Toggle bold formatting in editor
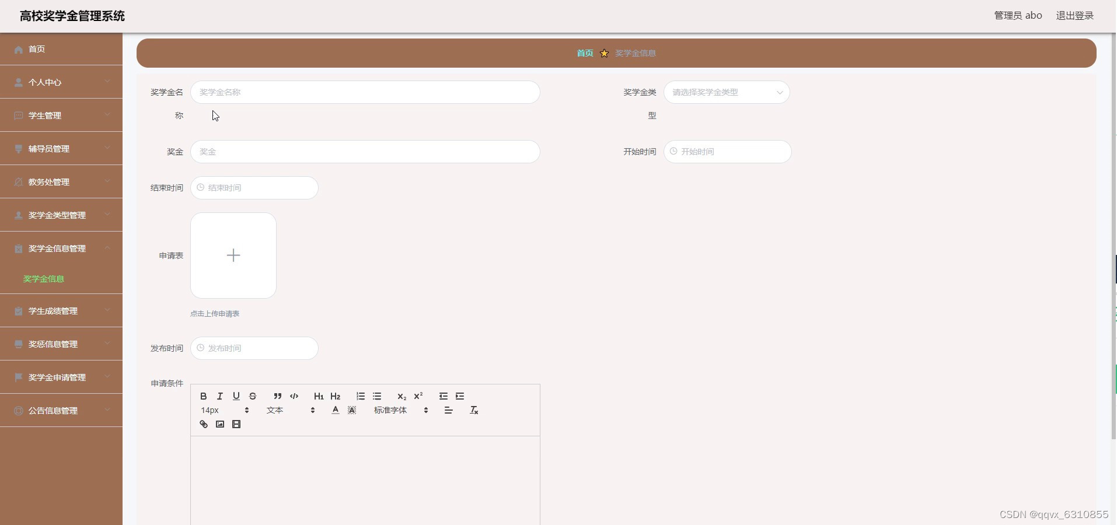 [204, 396]
